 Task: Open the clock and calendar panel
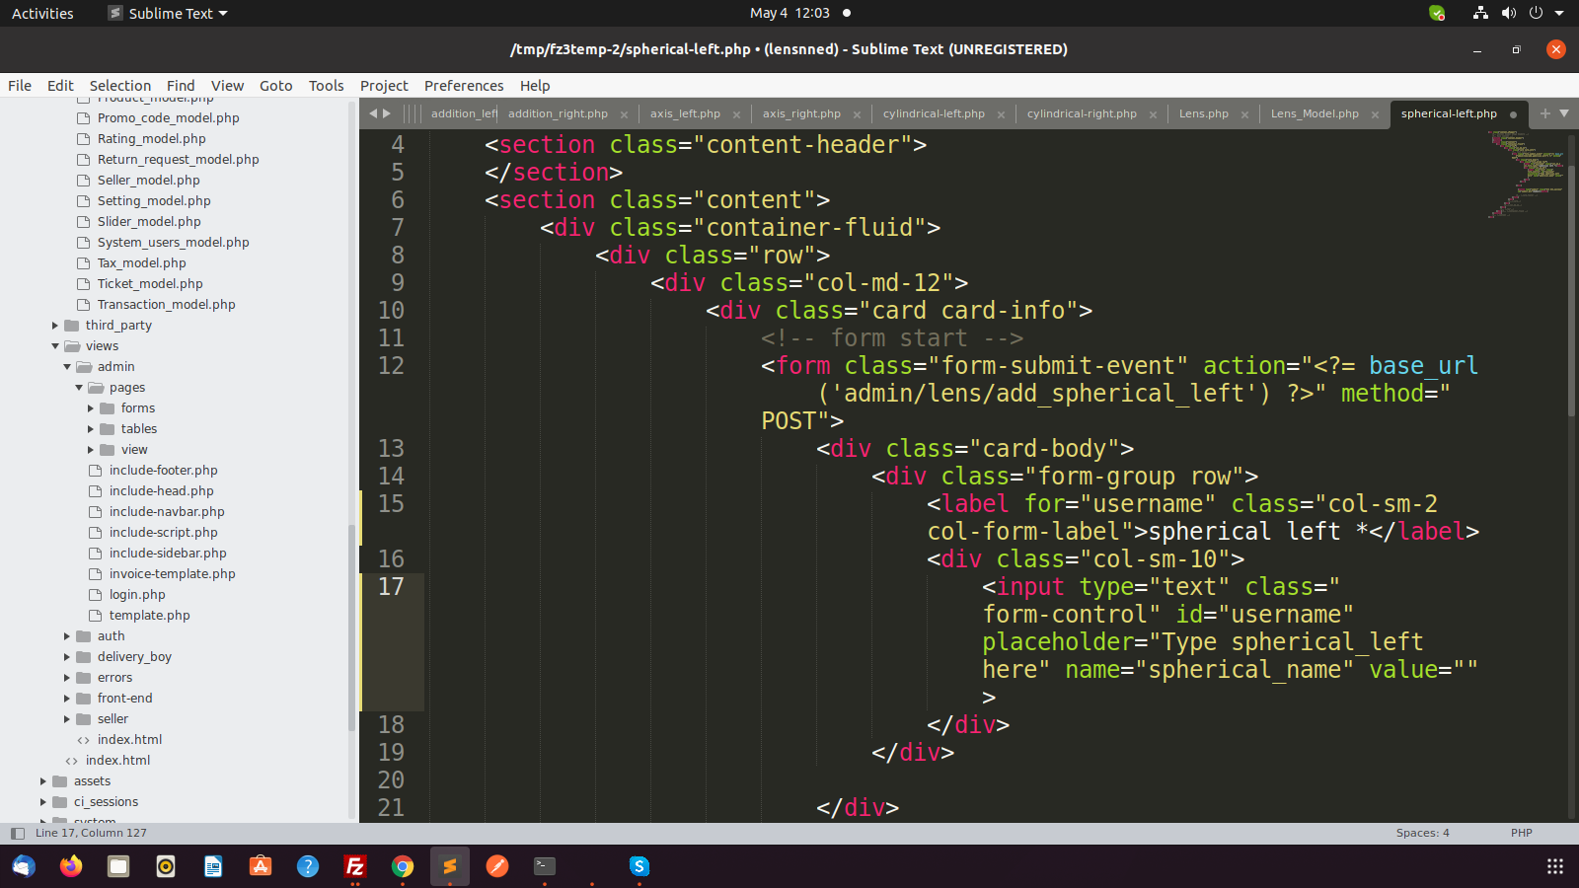point(789,13)
